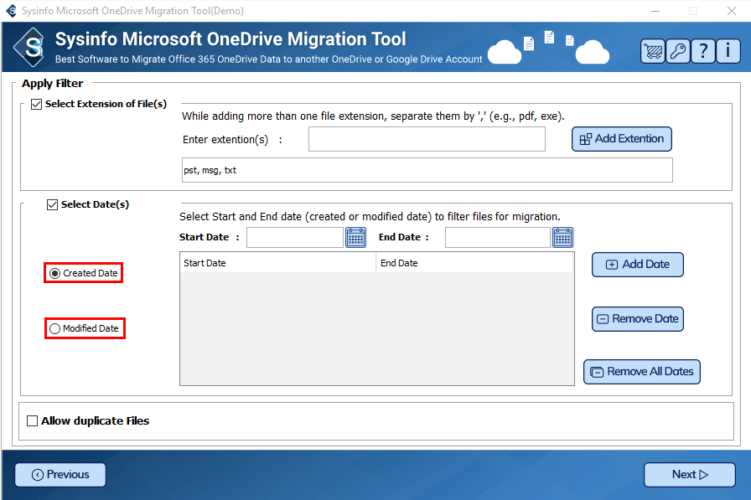Image resolution: width=751 pixels, height=500 pixels.
Task: Click the shopping cart buy icon
Action: coord(654,51)
